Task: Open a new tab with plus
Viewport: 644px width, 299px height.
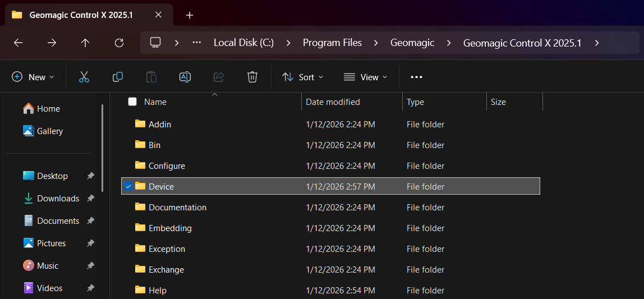Action: click(x=190, y=15)
